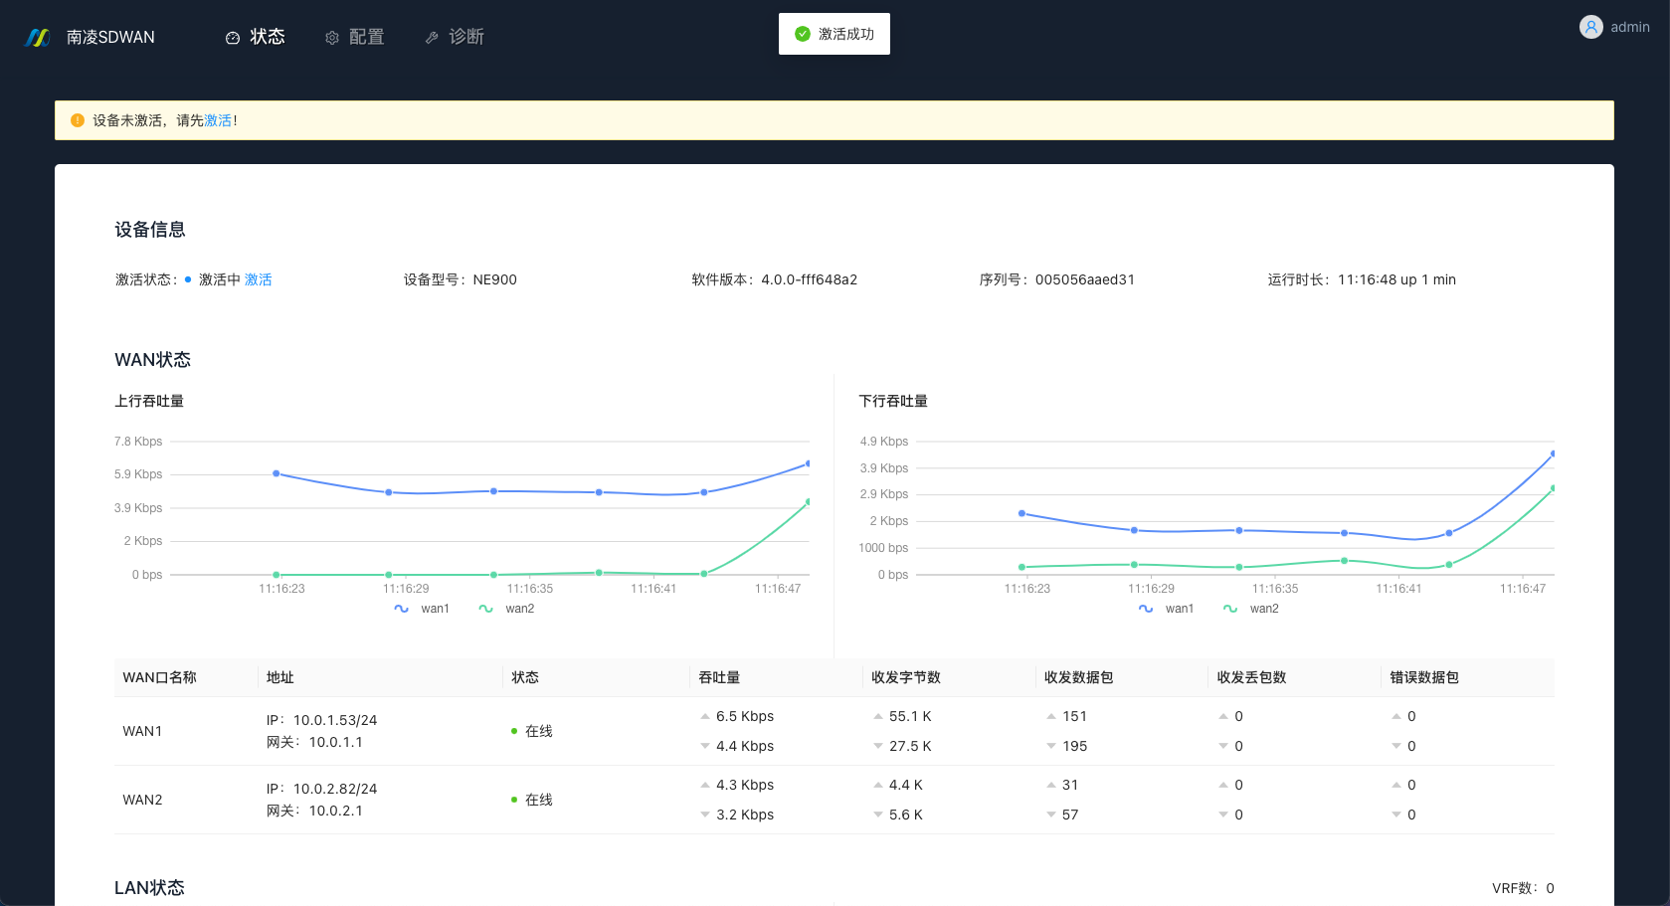
Task: Click the upload arrow beside 31
Action: click(1051, 785)
